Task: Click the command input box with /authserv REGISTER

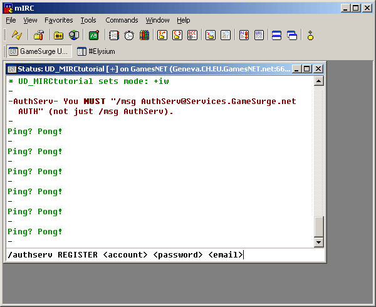Action: point(165,255)
